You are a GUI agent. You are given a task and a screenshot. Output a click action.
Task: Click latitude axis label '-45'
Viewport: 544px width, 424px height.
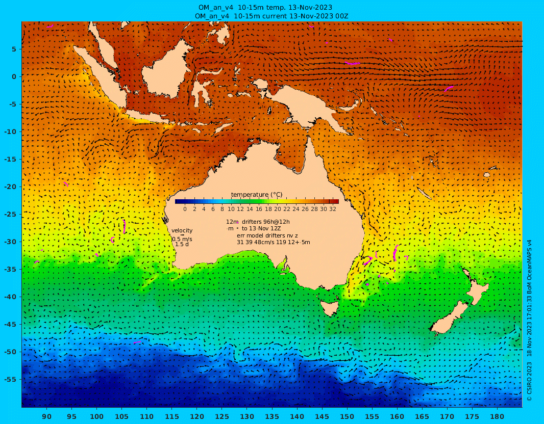tap(10, 324)
